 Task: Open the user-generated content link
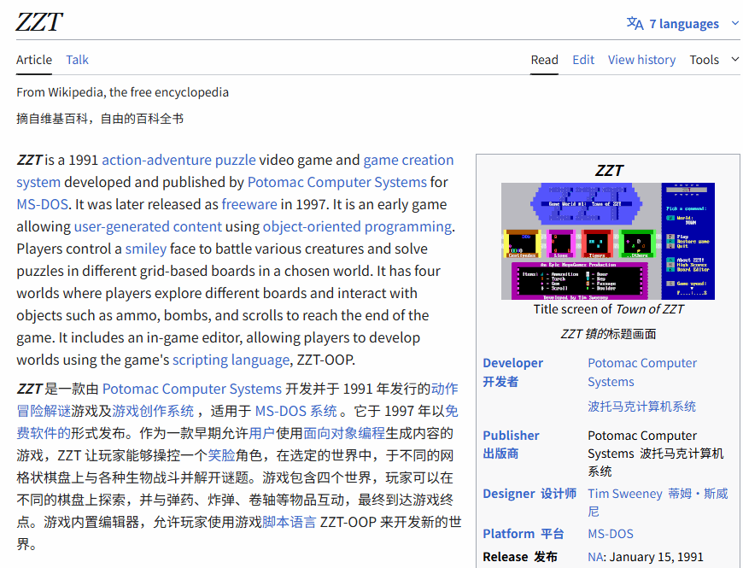(x=148, y=226)
